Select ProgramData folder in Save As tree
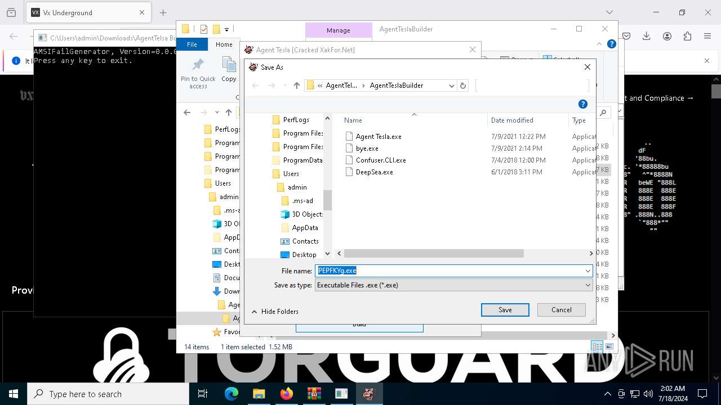Viewport: 721px width, 405px height. [x=302, y=160]
